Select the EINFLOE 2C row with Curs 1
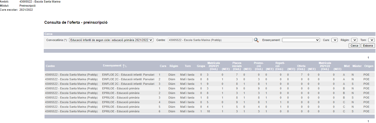 point(128,75)
